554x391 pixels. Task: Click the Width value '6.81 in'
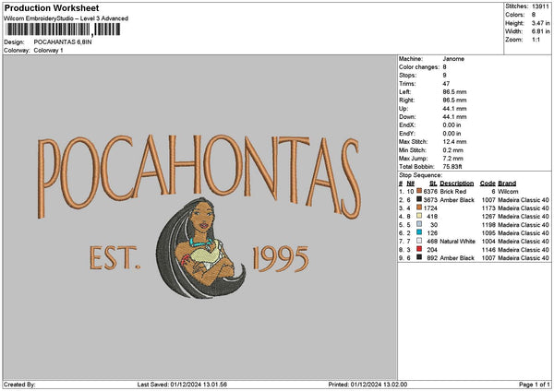point(540,31)
